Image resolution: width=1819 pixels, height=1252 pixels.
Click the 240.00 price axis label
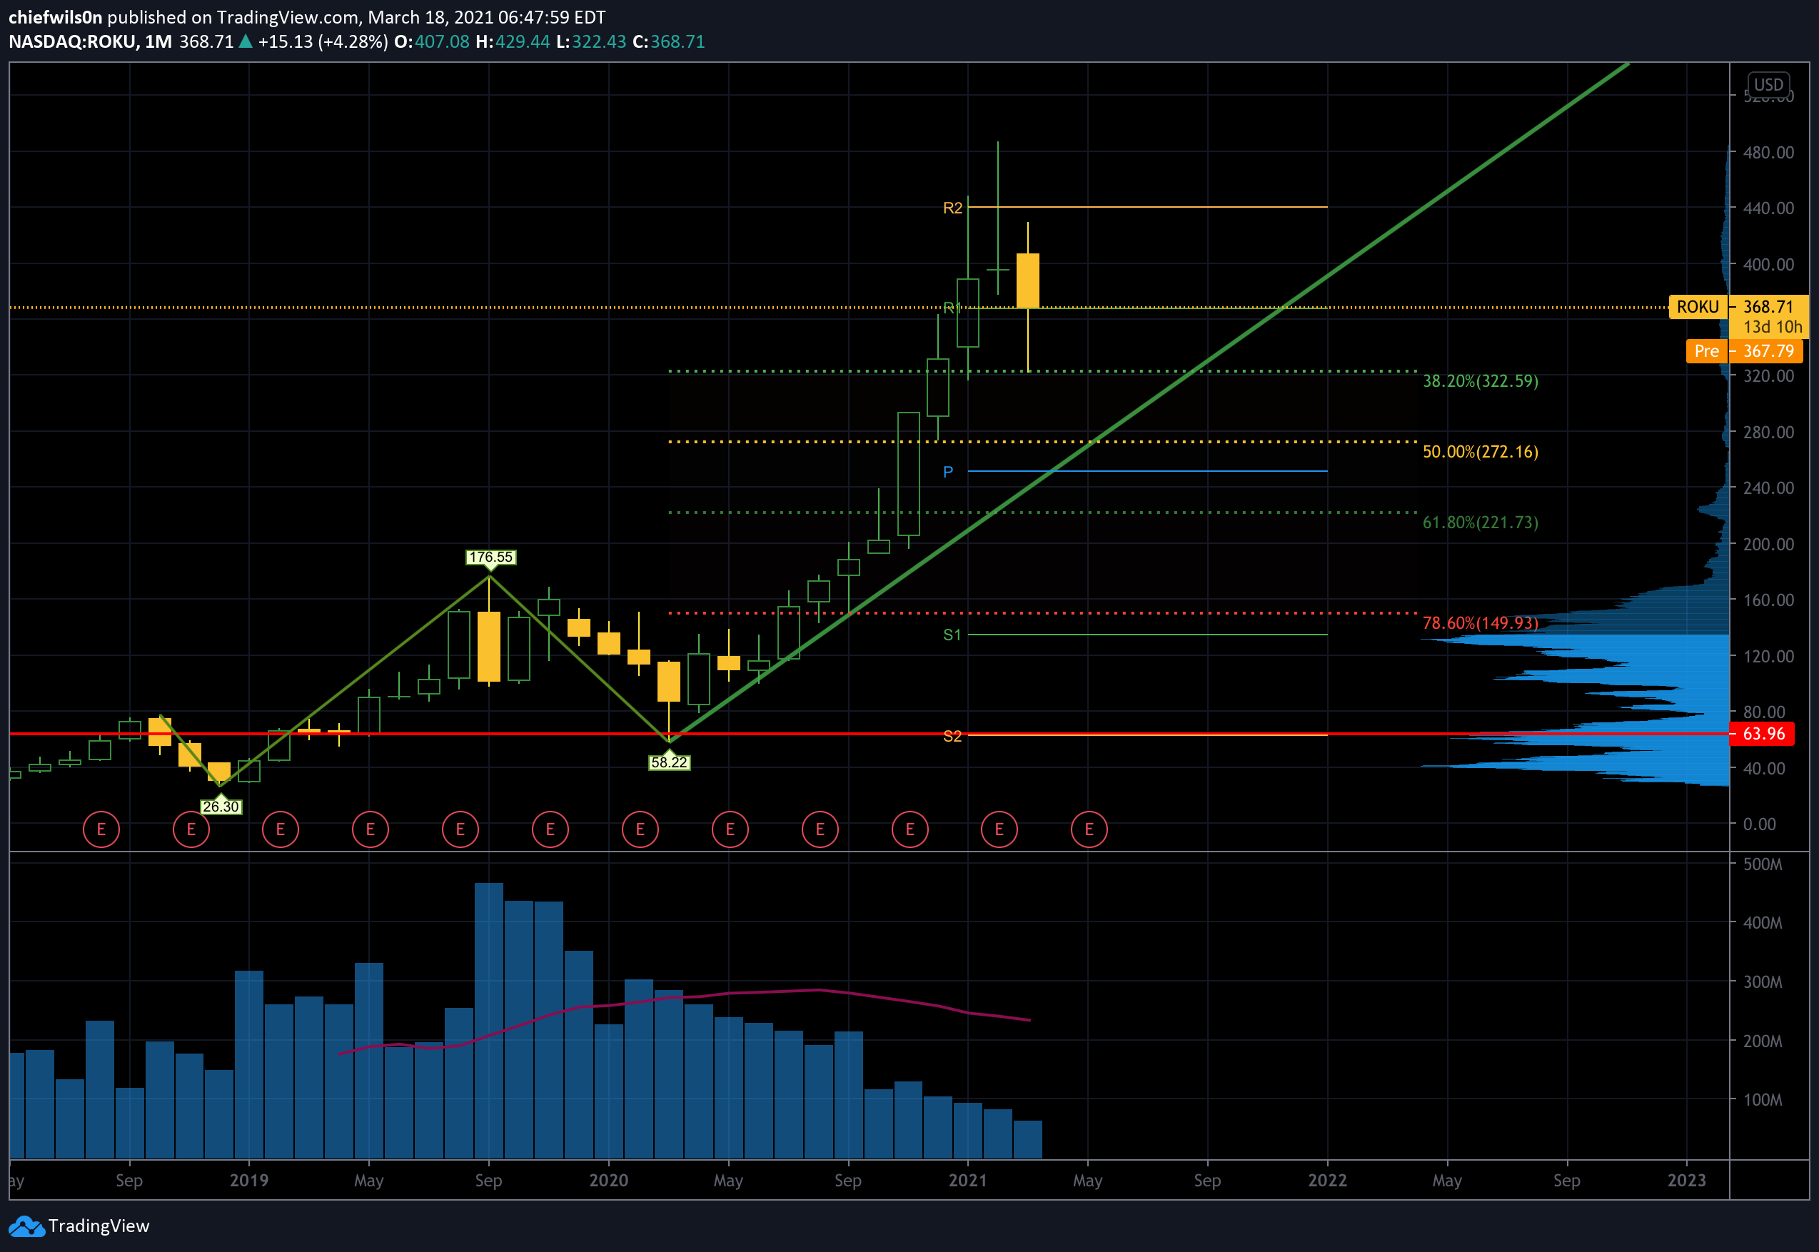[1768, 488]
